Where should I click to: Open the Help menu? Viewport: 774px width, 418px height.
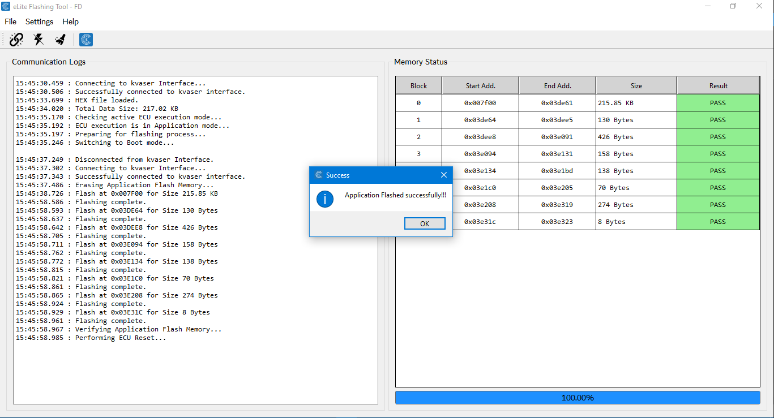pos(70,21)
